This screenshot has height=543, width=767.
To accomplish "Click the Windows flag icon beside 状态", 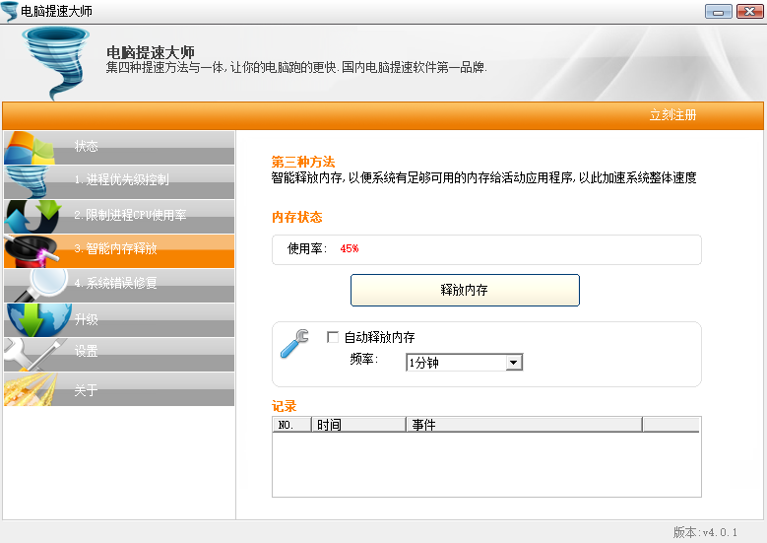I will [x=30, y=149].
